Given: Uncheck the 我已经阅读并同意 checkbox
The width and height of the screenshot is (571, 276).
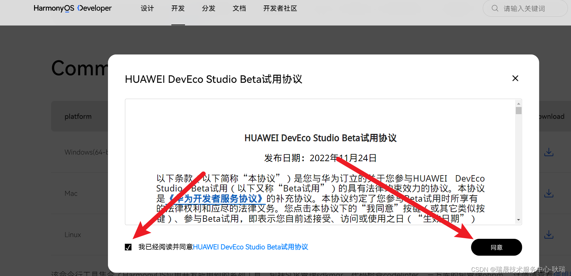Looking at the screenshot, I should 128,247.
